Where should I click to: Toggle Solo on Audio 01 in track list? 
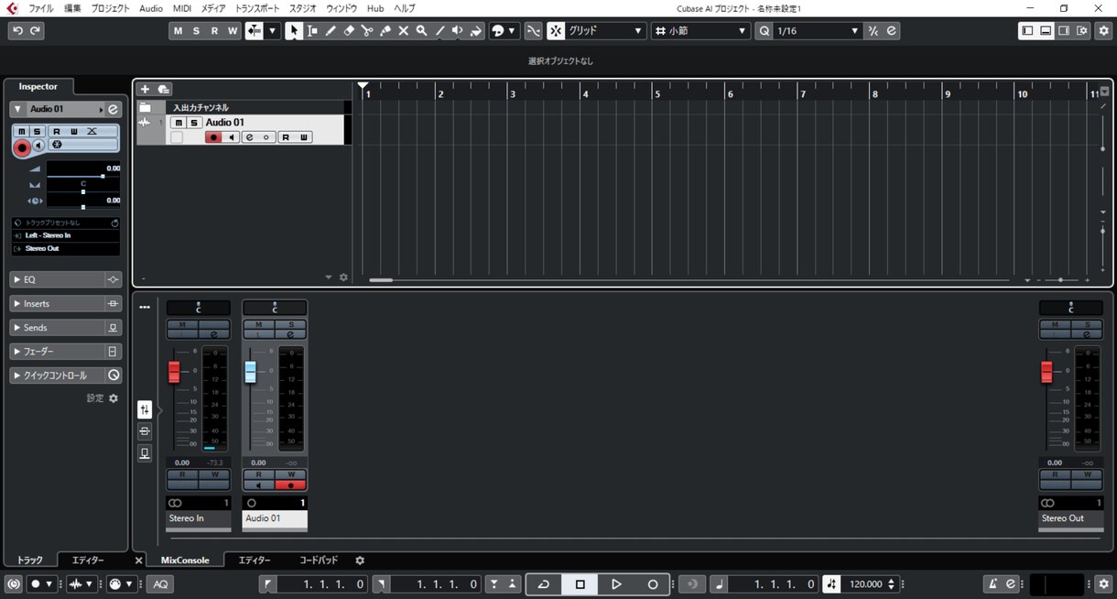click(x=193, y=123)
